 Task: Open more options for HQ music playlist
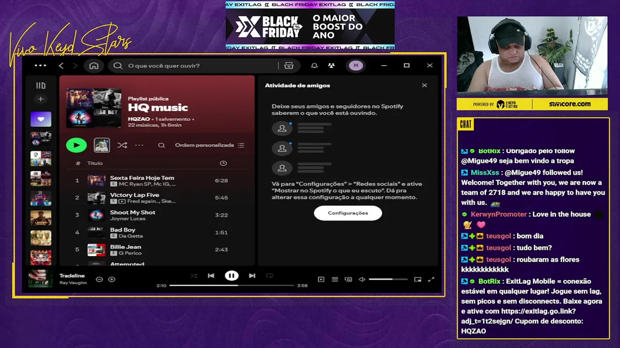pyautogui.click(x=139, y=145)
